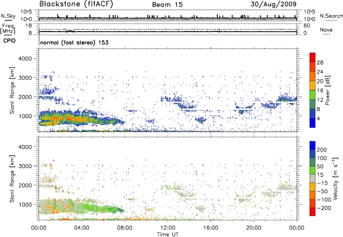Viewport: 343px width, 237px height.
Task: Click the red bottom segment of the velocity color bar
Action: 313,212
